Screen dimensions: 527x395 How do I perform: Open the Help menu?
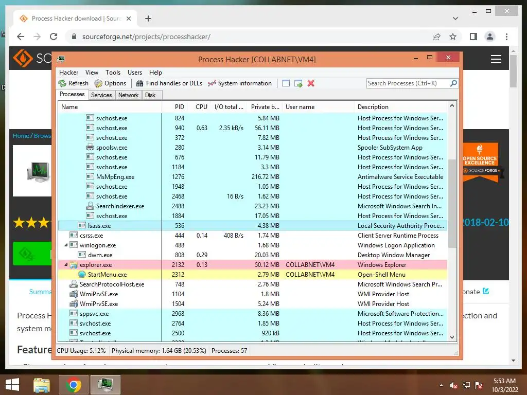click(155, 73)
